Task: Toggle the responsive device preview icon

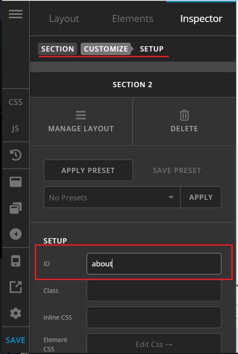Action: [x=15, y=261]
